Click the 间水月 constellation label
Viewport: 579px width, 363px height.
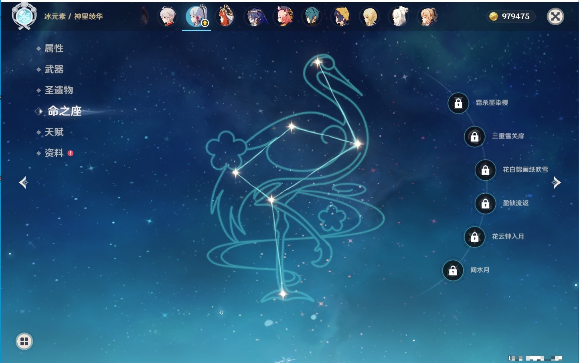[480, 270]
